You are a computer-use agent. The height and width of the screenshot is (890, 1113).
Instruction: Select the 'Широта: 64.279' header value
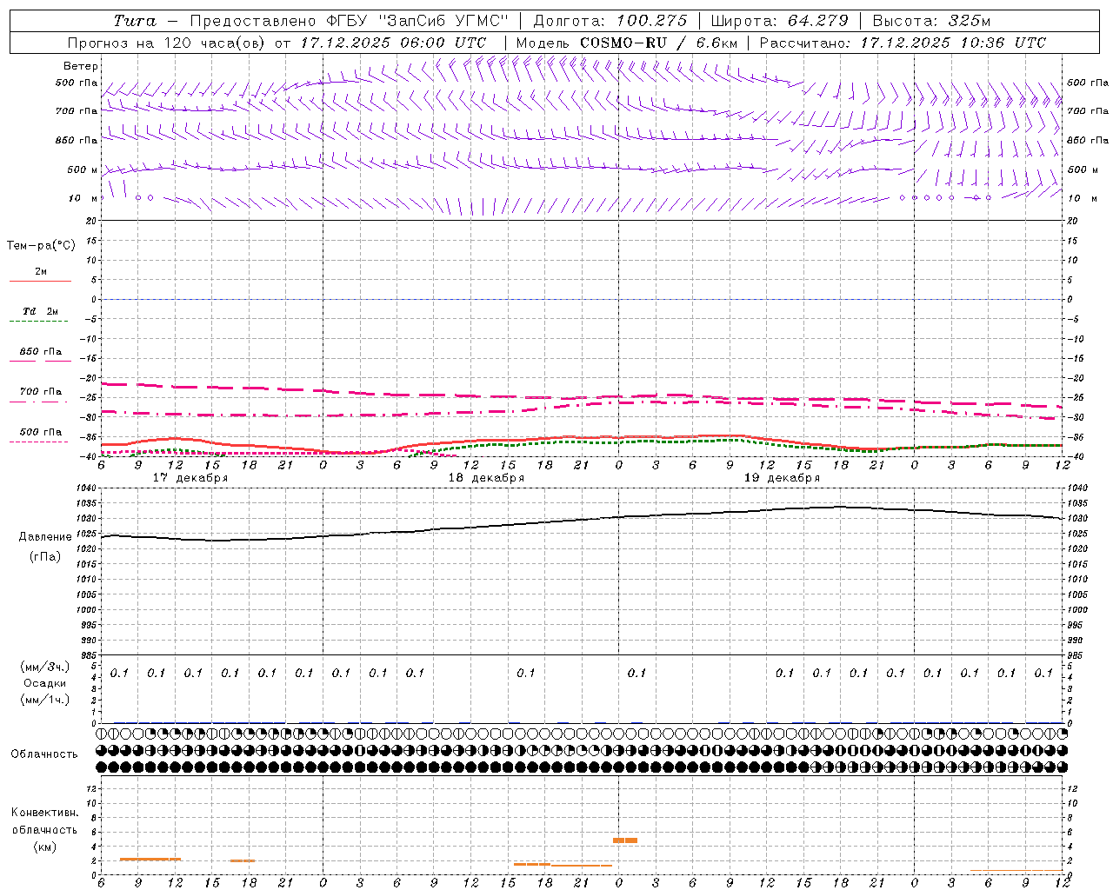(779, 21)
